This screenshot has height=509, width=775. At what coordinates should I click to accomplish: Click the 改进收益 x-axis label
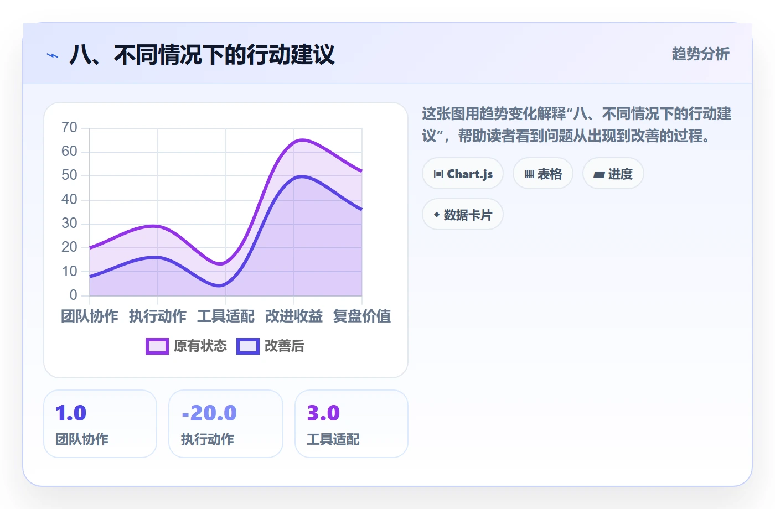click(294, 316)
